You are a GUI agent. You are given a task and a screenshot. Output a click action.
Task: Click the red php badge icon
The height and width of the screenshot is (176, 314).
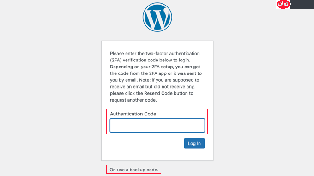pos(283,4)
